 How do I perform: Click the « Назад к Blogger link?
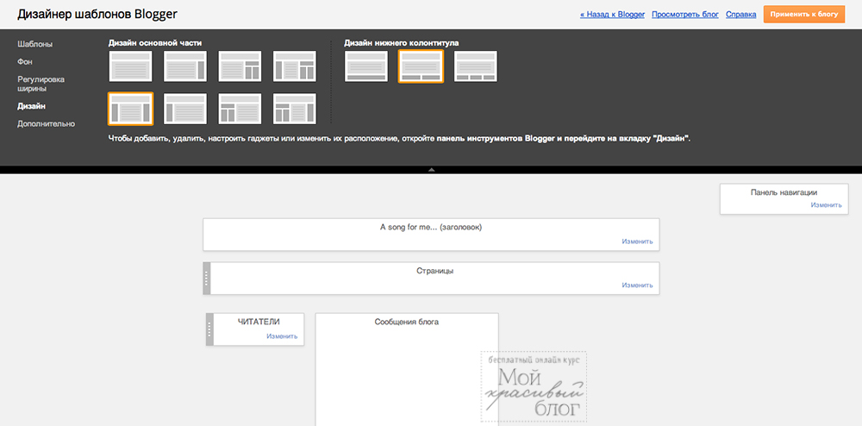click(x=612, y=15)
